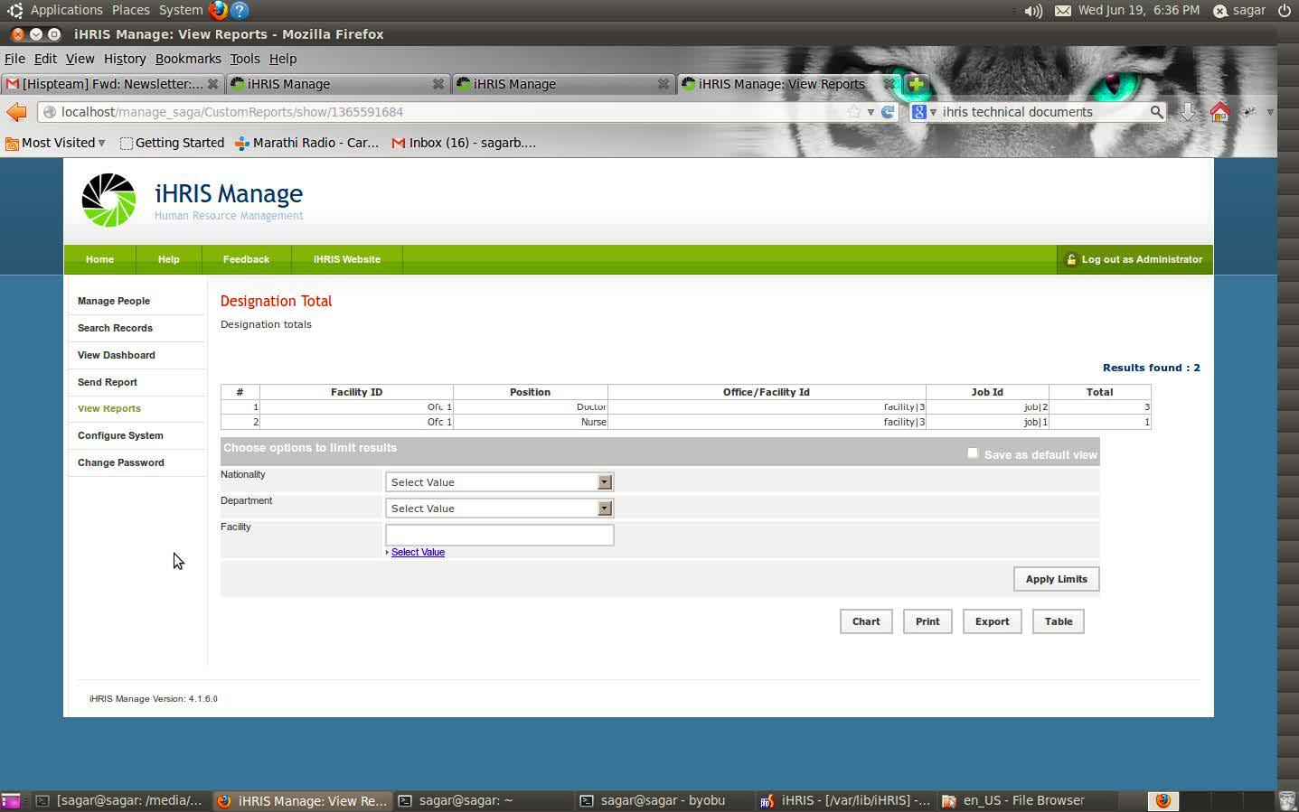Open the volume indicator in system tray
The image size is (1299, 812).
[x=1033, y=11]
